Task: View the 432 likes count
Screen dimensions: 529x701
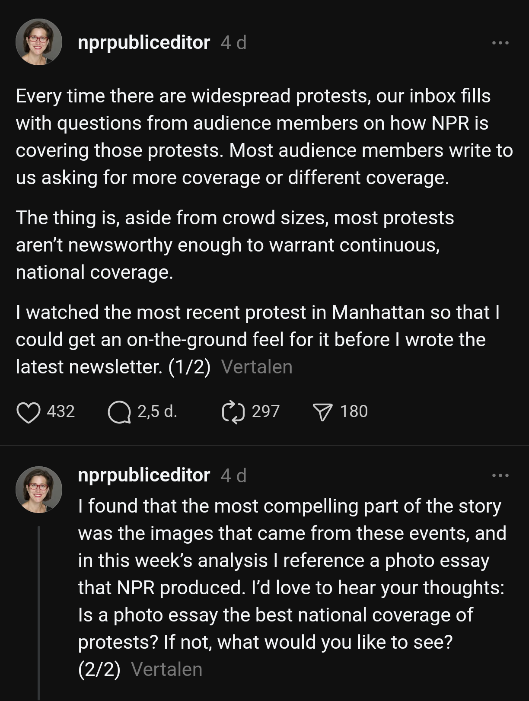Action: [x=61, y=411]
